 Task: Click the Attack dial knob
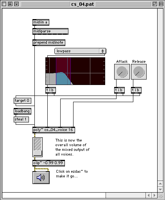coord(122,72)
